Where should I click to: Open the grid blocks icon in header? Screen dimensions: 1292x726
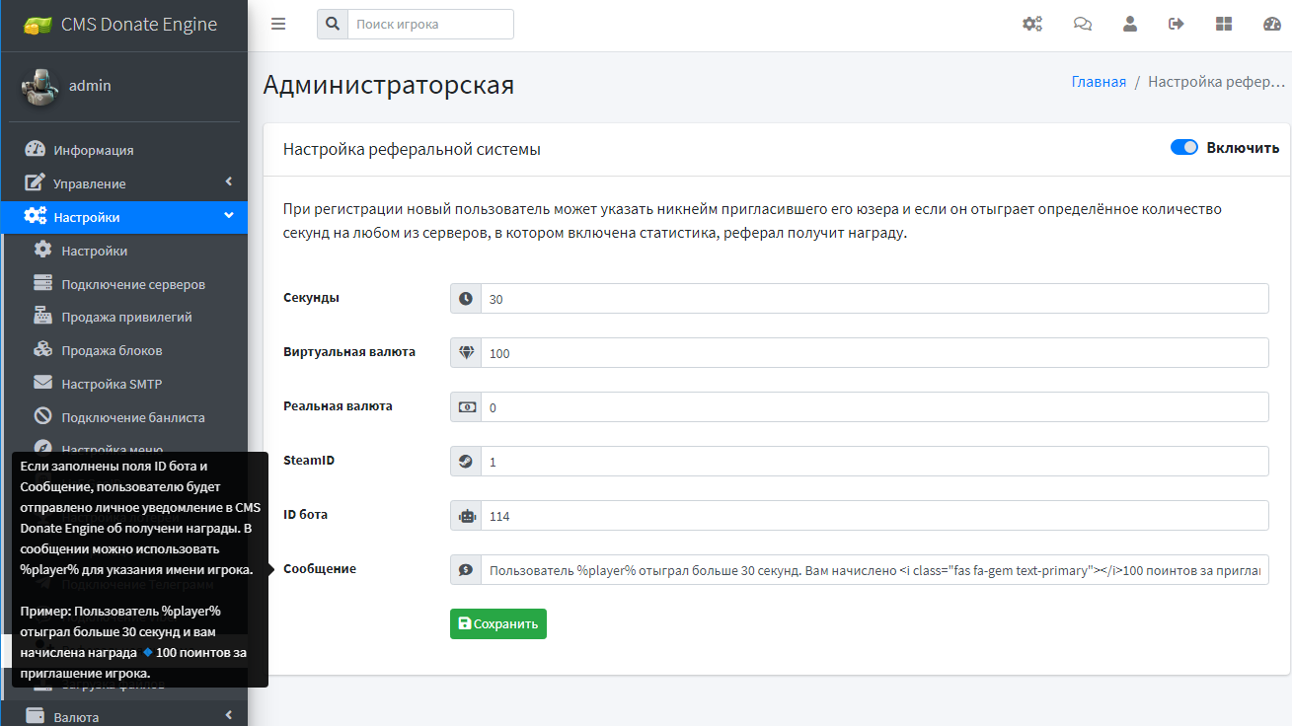(1224, 24)
